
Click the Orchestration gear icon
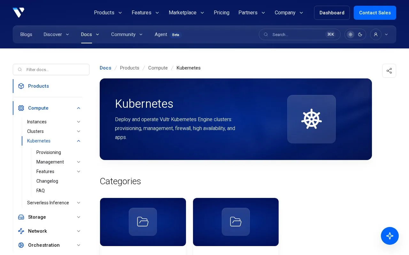tap(21, 245)
